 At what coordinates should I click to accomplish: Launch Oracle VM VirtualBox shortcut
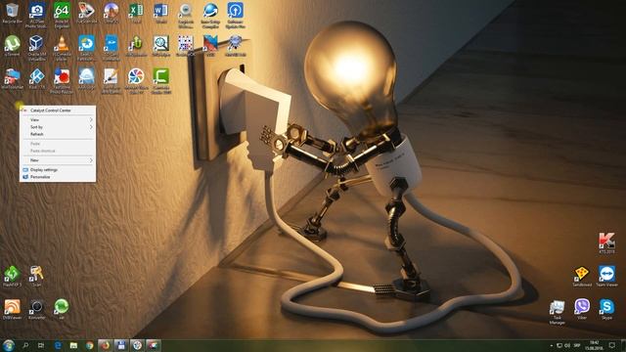click(37, 48)
